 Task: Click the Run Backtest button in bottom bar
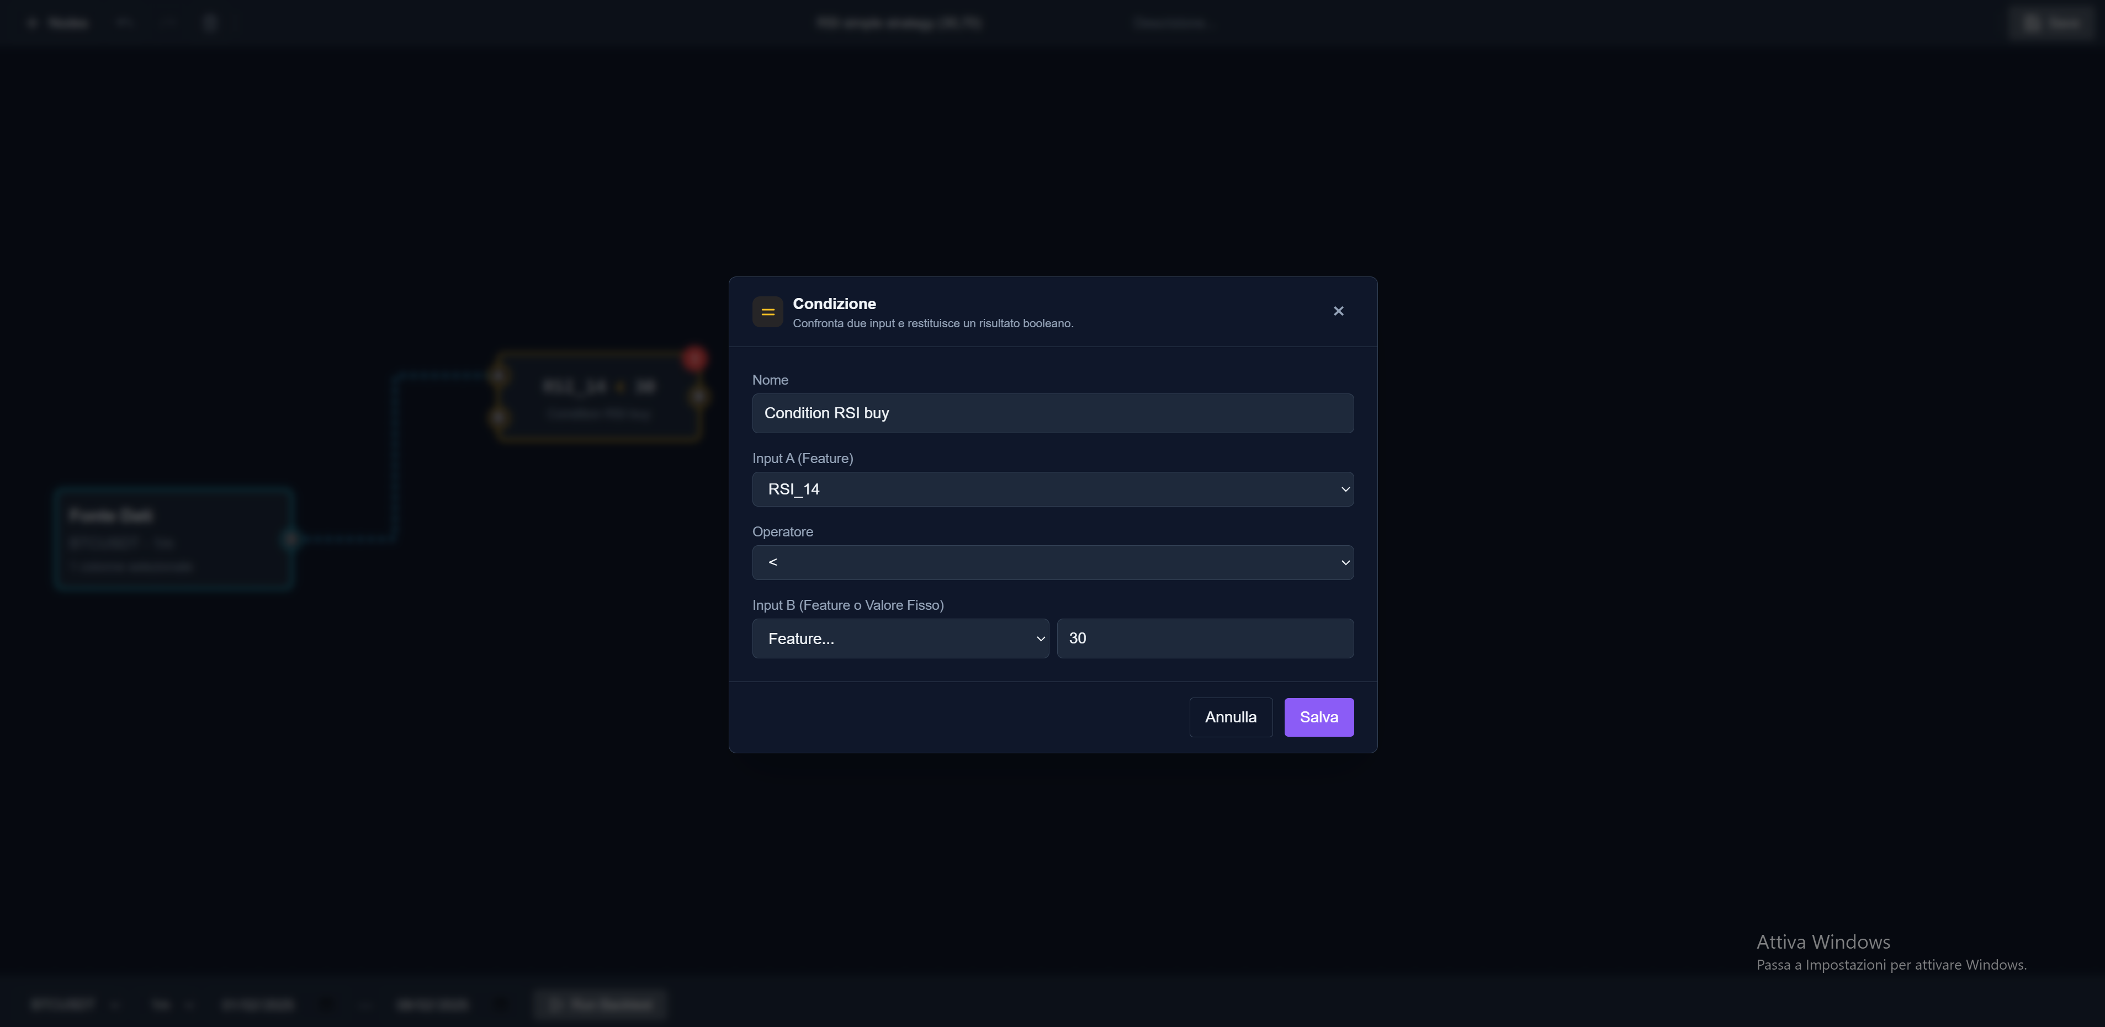[x=601, y=1004]
